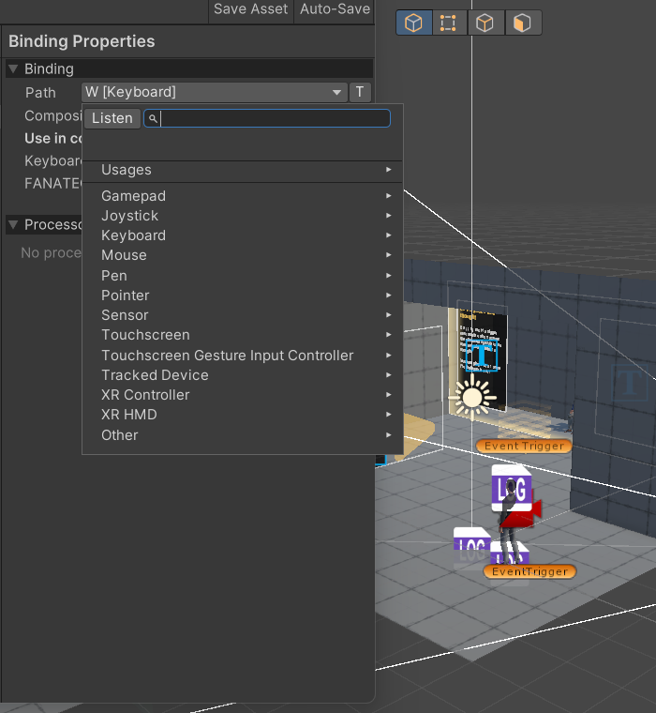Click the arrow beside XR HMD
Image resolution: width=656 pixels, height=713 pixels.
(388, 415)
